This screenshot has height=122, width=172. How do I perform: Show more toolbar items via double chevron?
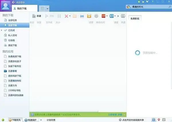click(x=118, y=16)
